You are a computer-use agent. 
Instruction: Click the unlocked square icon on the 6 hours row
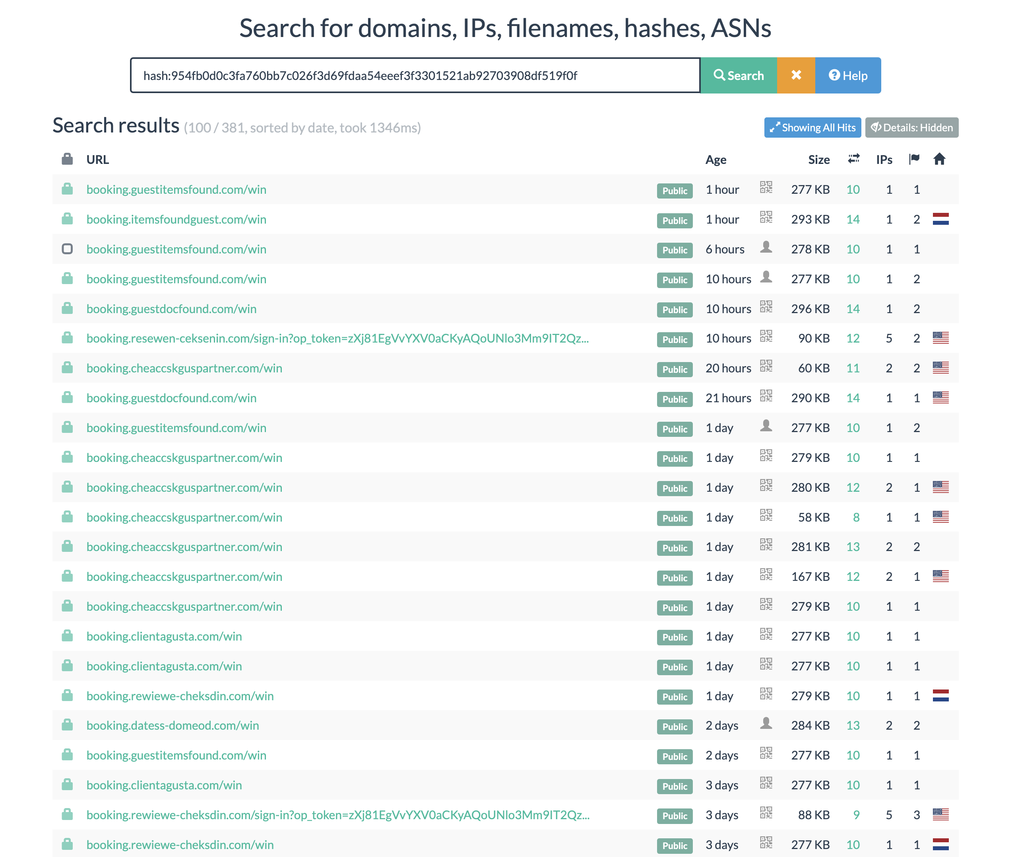click(x=67, y=249)
